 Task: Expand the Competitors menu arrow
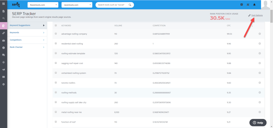coord(44,40)
